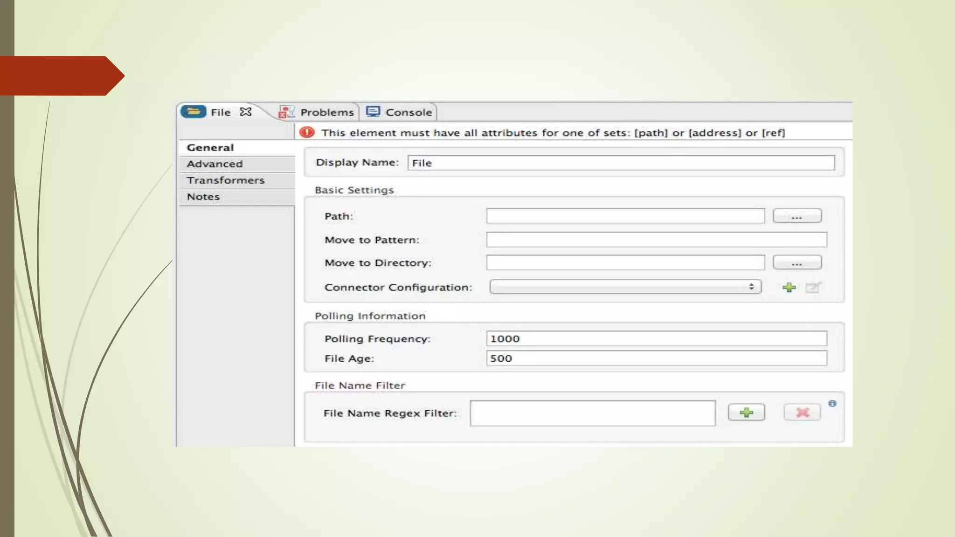955x537 pixels.
Task: Click the Polling Frequency input field
Action: click(x=656, y=339)
